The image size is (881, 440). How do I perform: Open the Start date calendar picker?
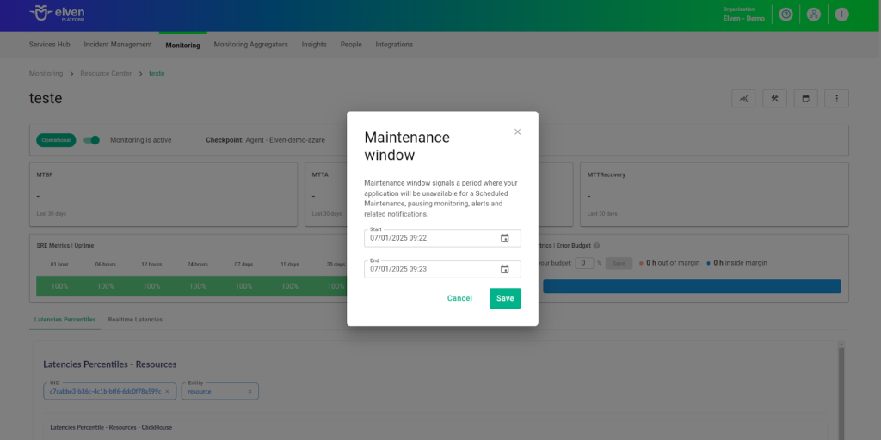[505, 238]
